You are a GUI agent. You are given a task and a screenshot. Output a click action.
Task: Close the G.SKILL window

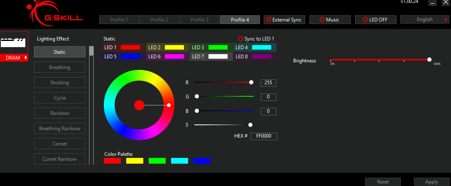coord(445,2)
